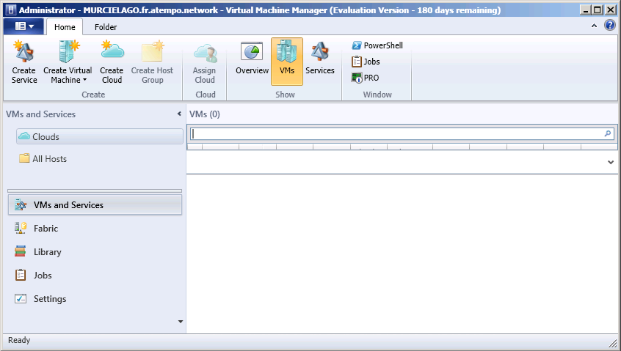Open the Jobs window from ribbon
Screen dimensions: 621x351
tap(366, 62)
